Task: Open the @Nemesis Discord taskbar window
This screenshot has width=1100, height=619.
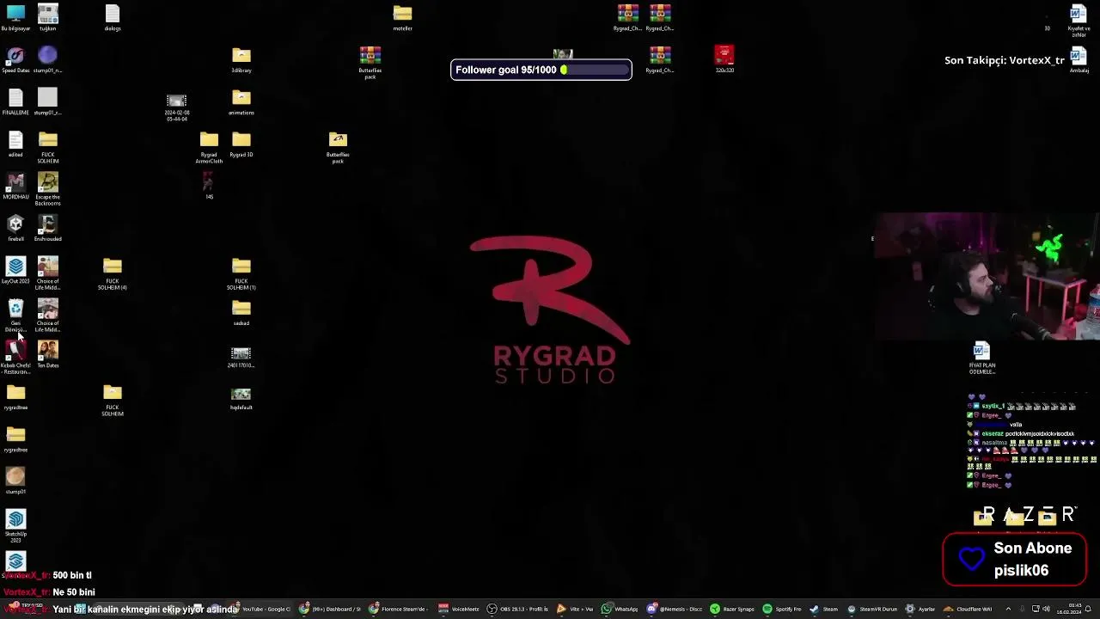Action: pyautogui.click(x=675, y=609)
